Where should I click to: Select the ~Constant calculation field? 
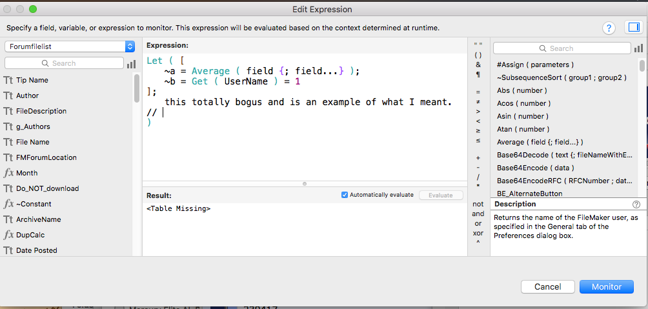[x=34, y=204]
